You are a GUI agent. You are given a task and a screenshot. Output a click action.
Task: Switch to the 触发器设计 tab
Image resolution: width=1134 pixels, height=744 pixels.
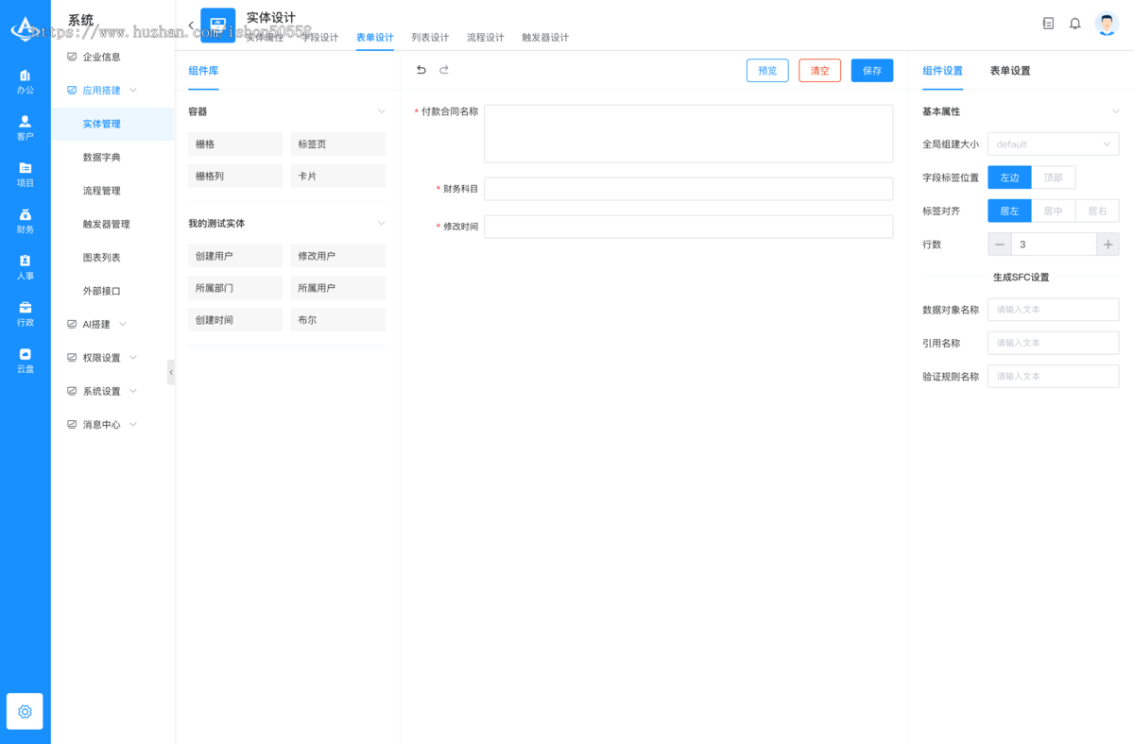(545, 38)
